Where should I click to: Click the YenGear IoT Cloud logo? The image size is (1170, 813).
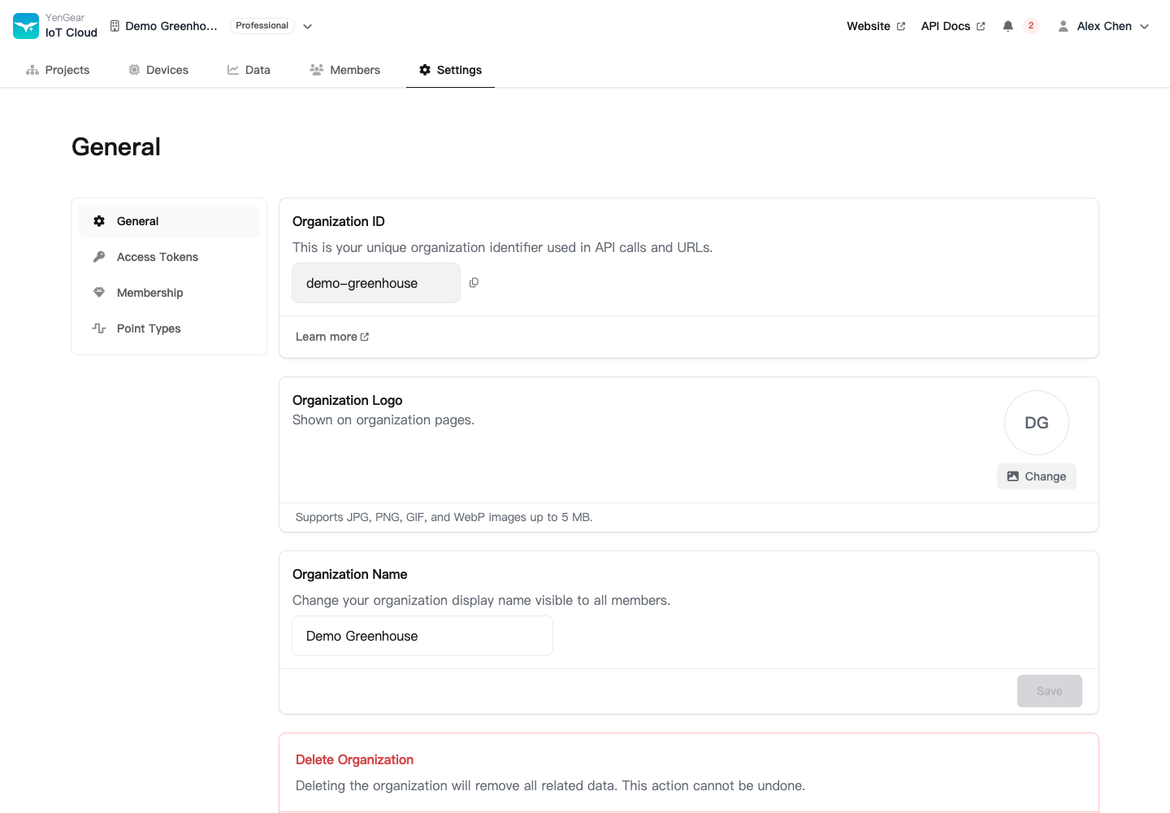pyautogui.click(x=55, y=26)
